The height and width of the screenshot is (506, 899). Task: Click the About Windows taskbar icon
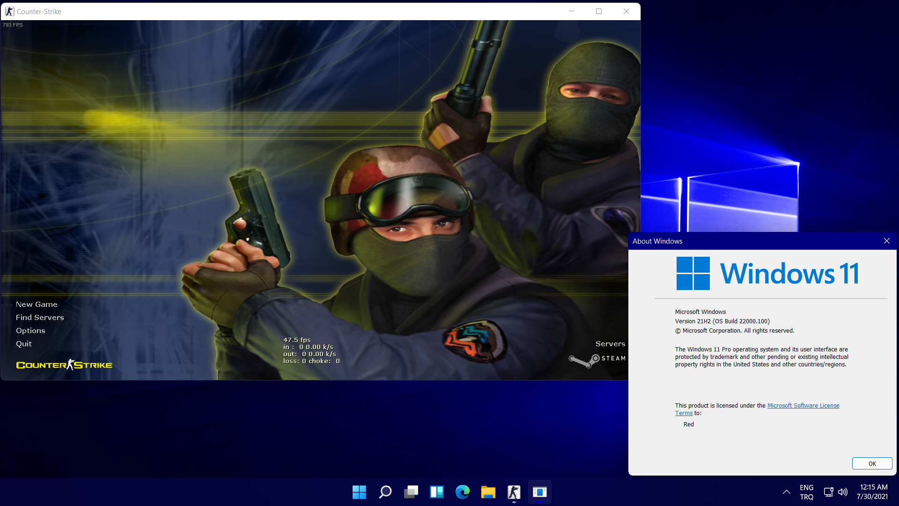[539, 492]
